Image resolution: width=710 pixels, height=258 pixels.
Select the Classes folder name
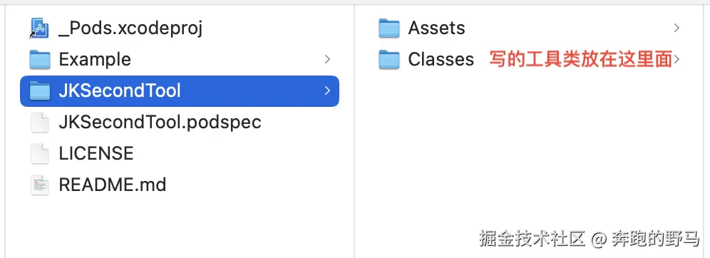click(x=441, y=59)
